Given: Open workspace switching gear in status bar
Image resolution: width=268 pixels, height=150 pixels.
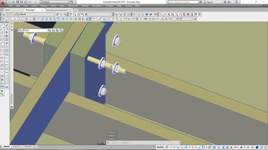Looking at the screenshot, I should point(241,147).
